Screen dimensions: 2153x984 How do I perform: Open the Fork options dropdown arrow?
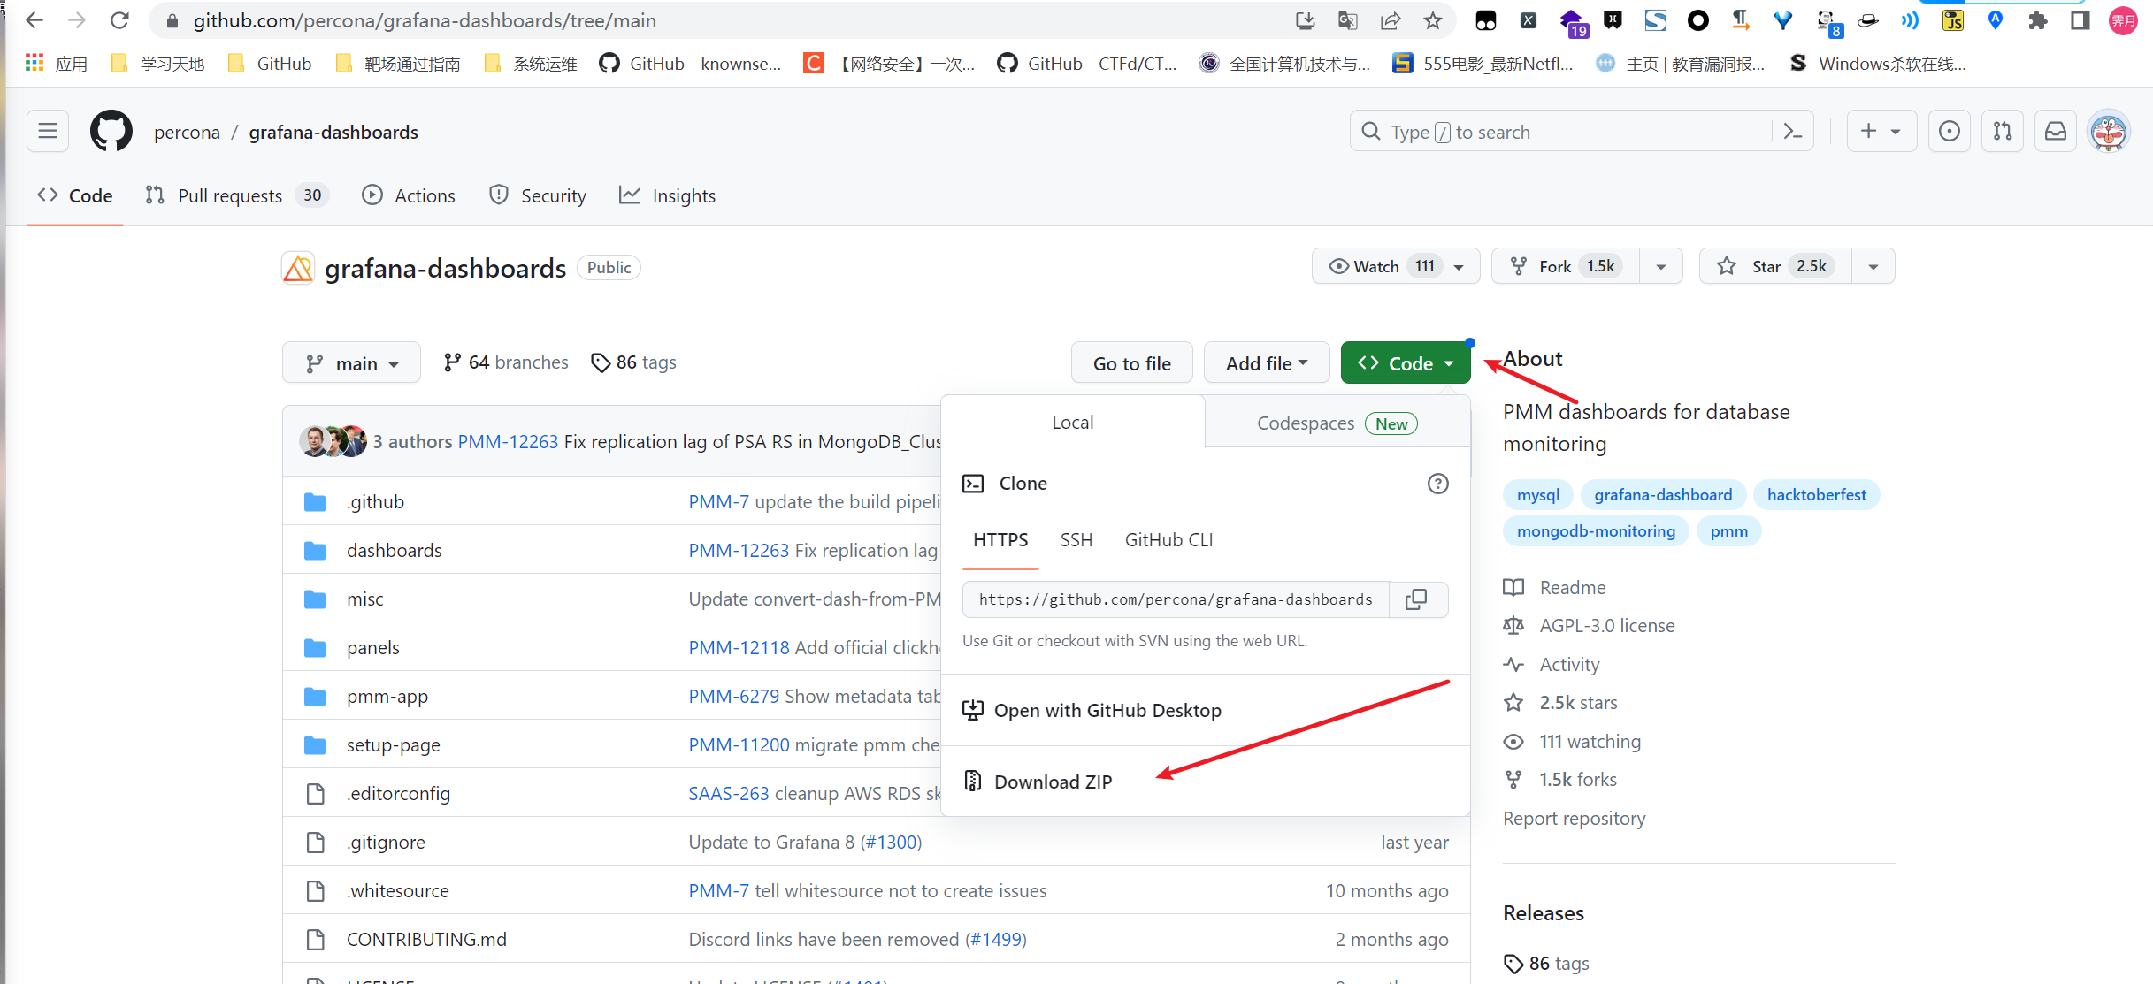(1661, 266)
